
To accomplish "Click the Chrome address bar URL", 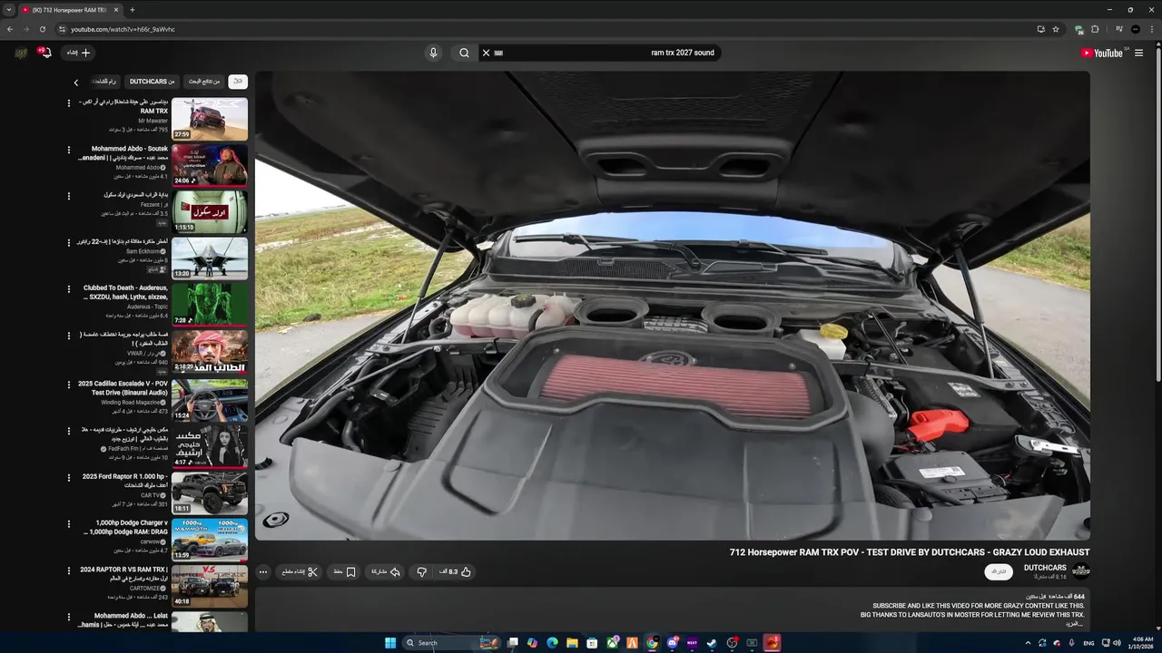I will click(123, 29).
